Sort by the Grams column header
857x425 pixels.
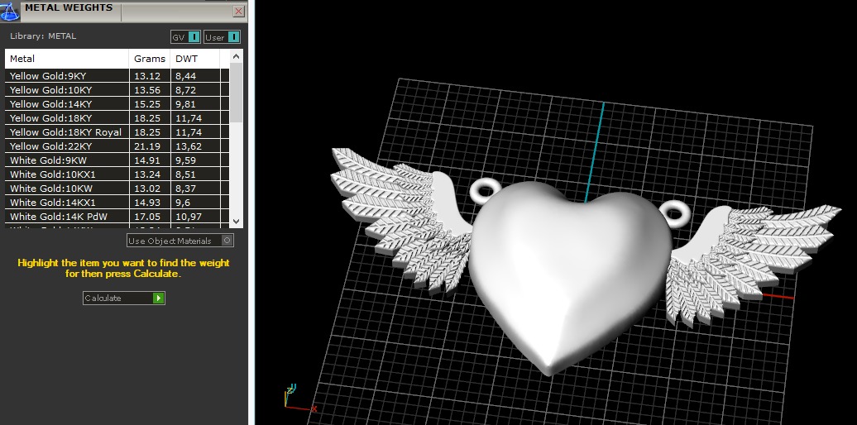coord(150,59)
